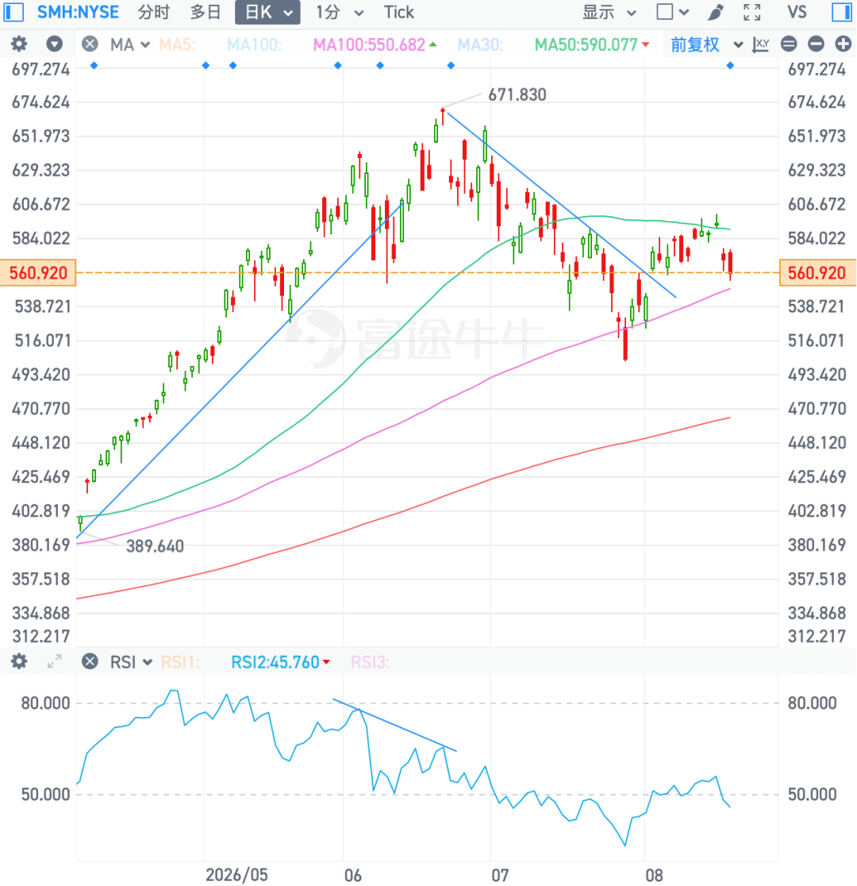The height and width of the screenshot is (886, 857).
Task: Toggle the left sidebar panel icon
Action: (x=13, y=12)
